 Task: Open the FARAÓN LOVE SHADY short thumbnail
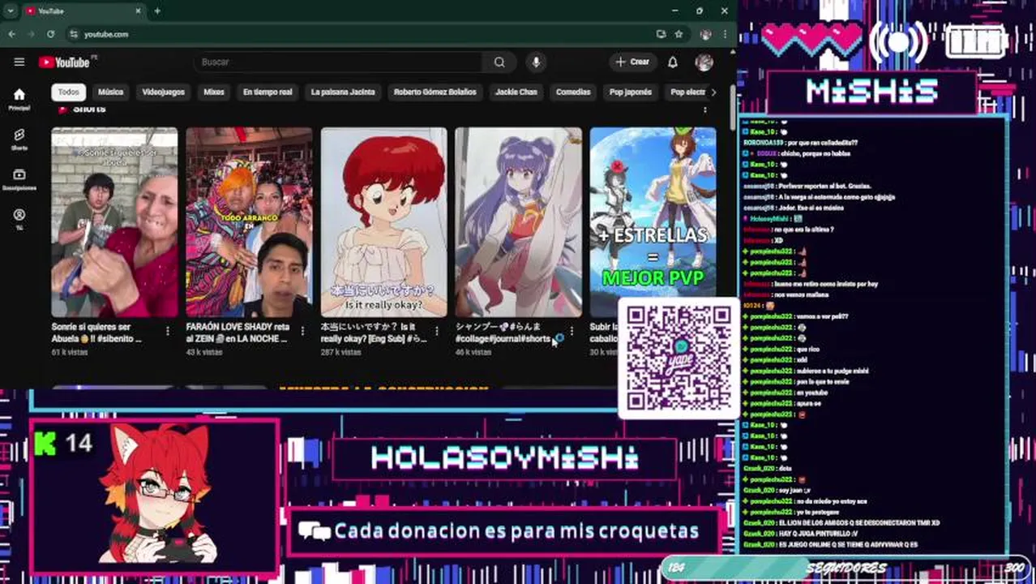click(249, 222)
